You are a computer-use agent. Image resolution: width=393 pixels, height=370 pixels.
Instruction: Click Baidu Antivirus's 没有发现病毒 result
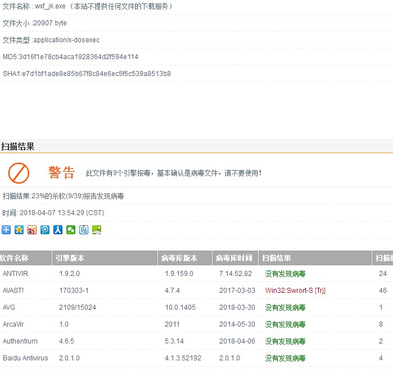pos(285,358)
